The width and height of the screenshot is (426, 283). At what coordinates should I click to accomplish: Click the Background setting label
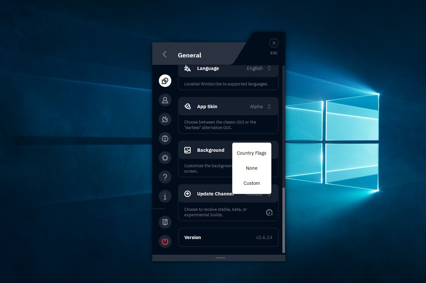point(211,150)
